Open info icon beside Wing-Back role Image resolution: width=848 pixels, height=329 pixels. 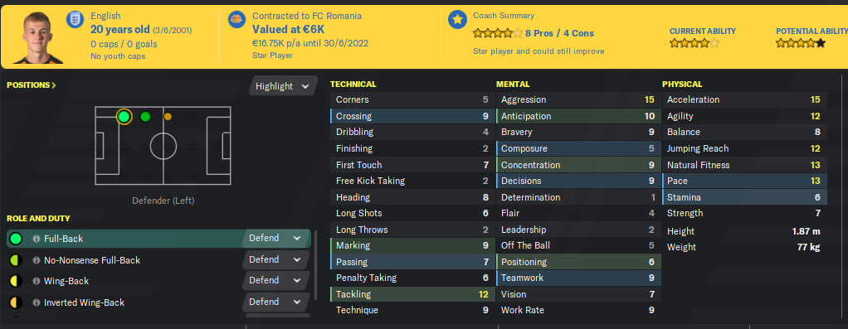[37, 281]
